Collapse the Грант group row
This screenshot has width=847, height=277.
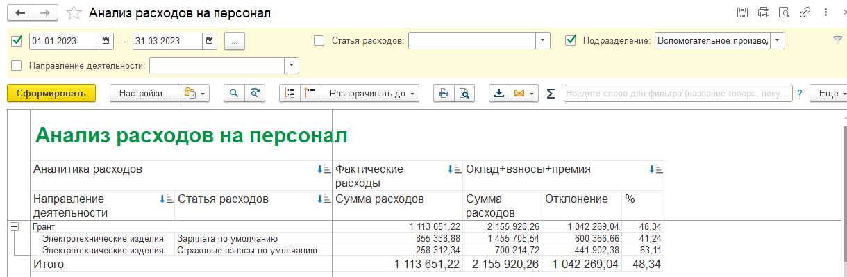[x=14, y=226]
